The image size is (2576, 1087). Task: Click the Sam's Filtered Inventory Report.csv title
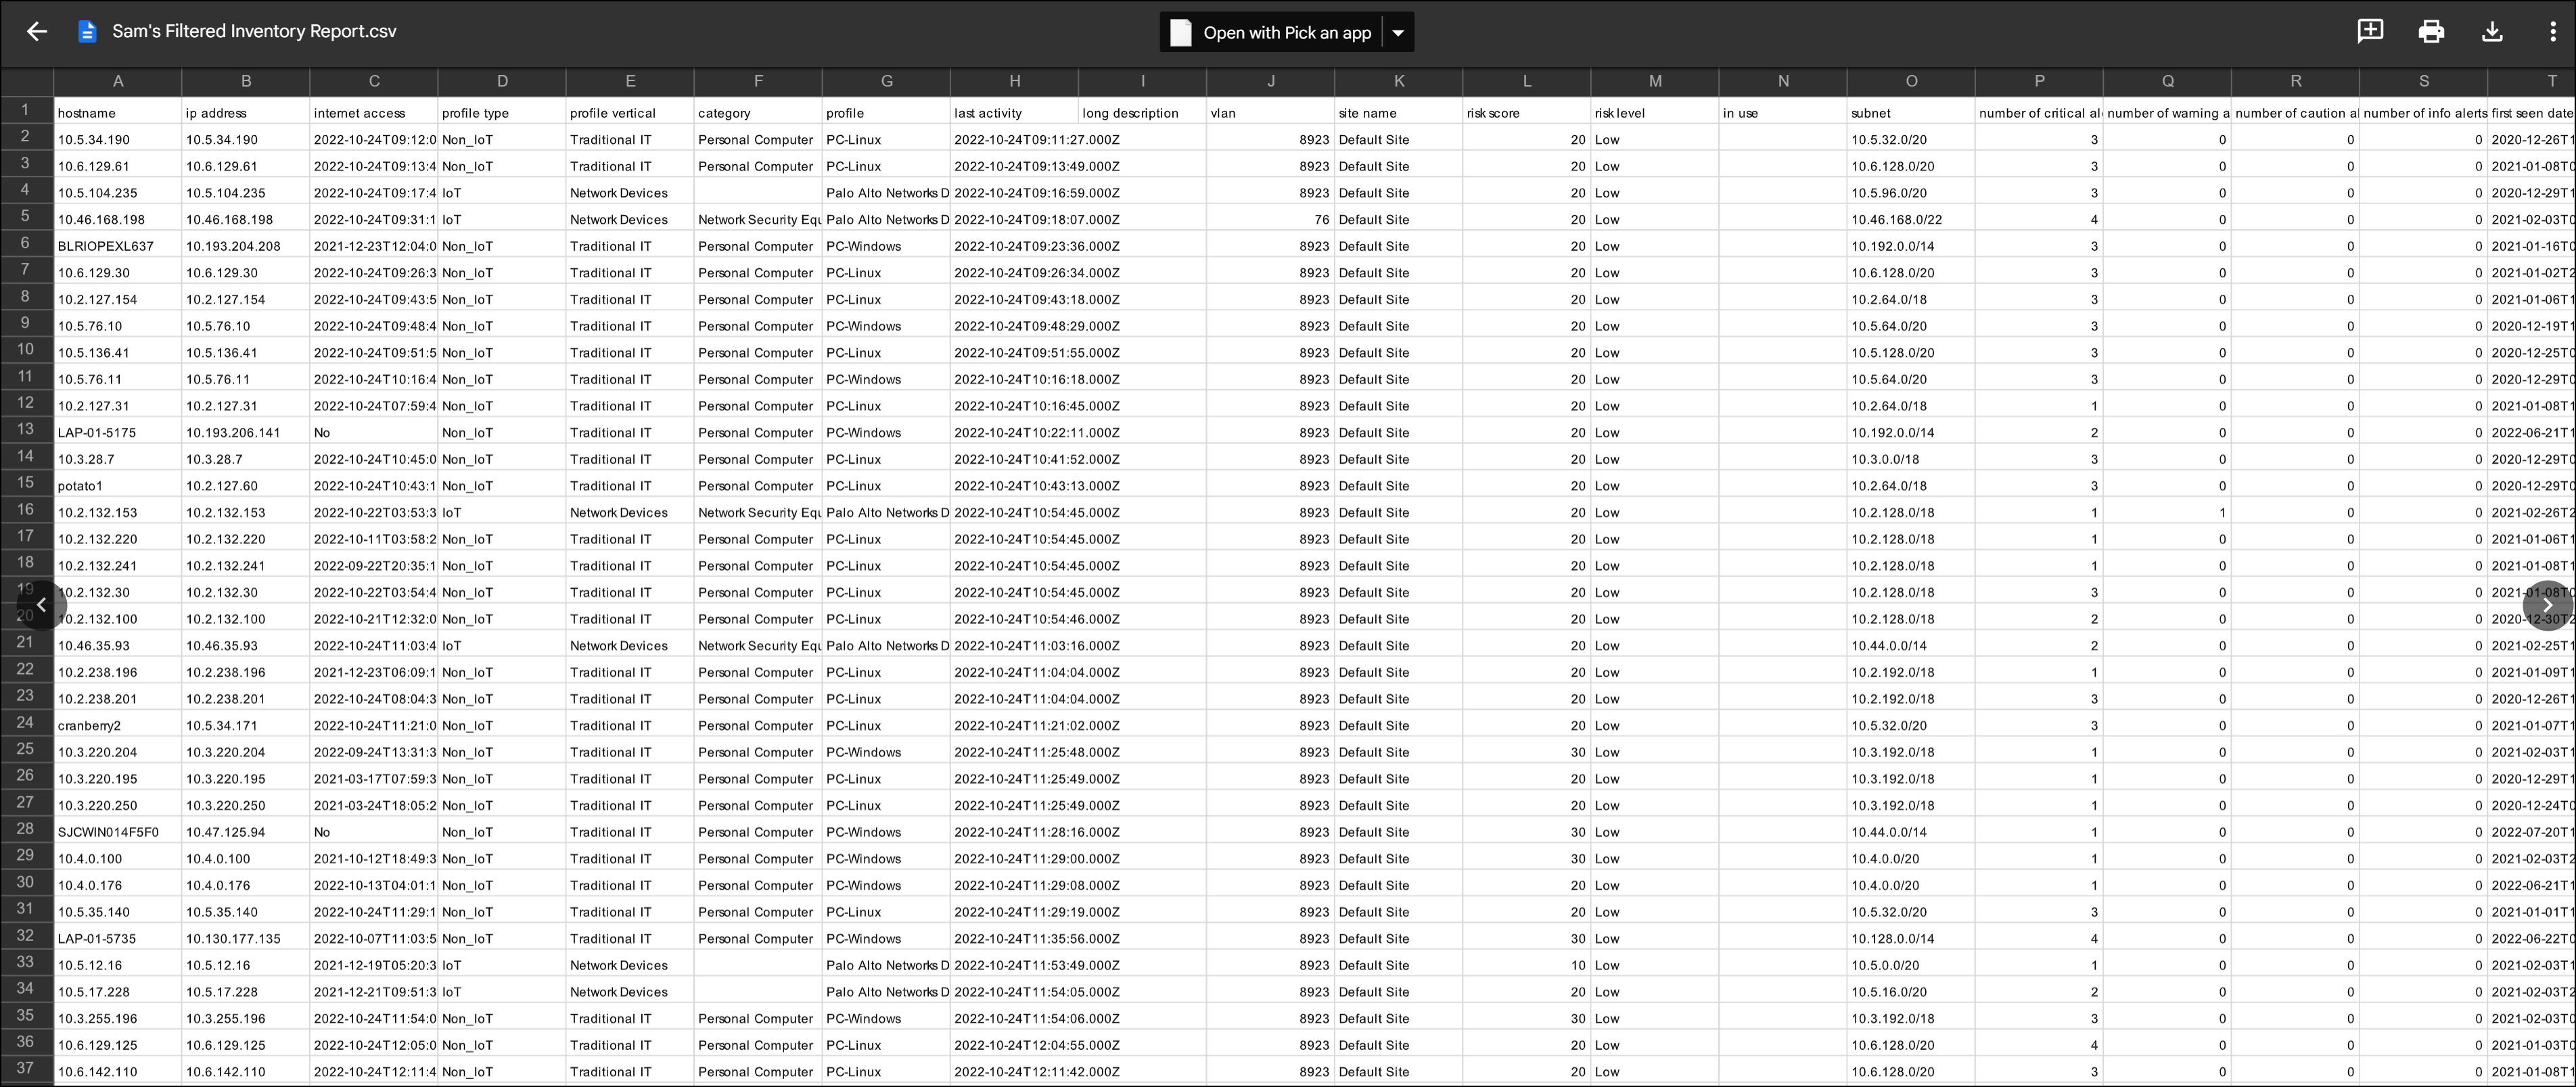(254, 31)
